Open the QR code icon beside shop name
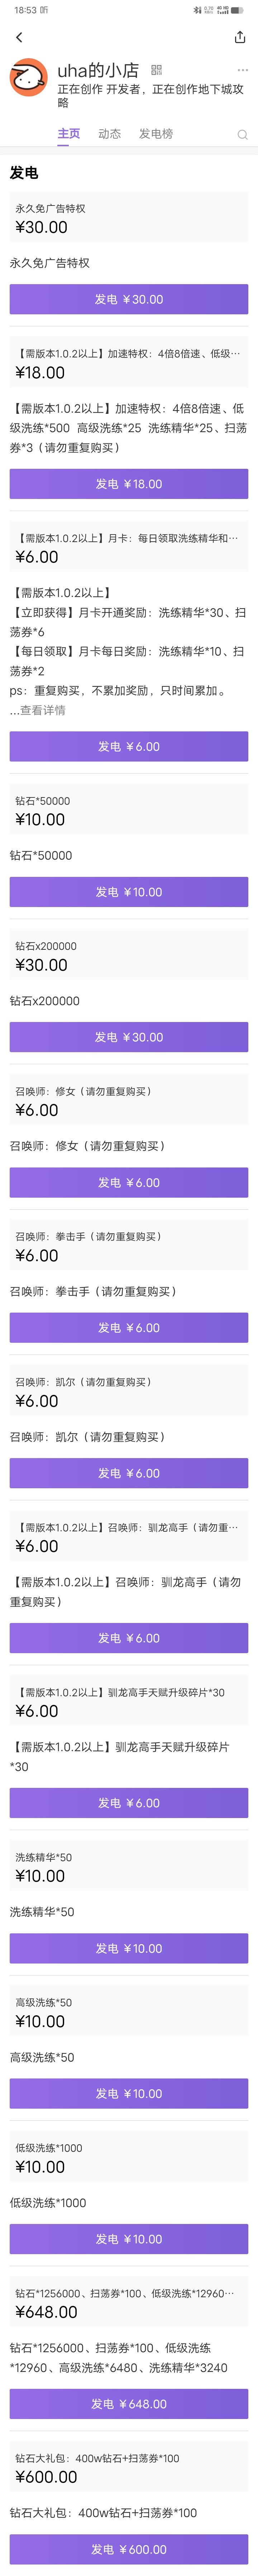The image size is (258, 2576). click(x=156, y=70)
